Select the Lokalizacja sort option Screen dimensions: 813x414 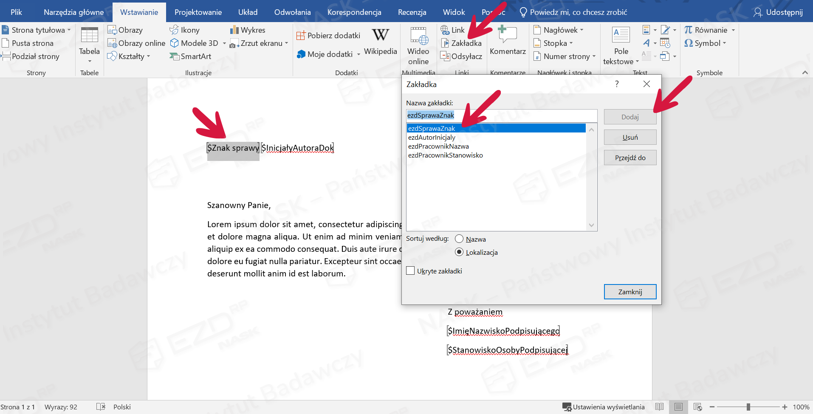tap(459, 252)
